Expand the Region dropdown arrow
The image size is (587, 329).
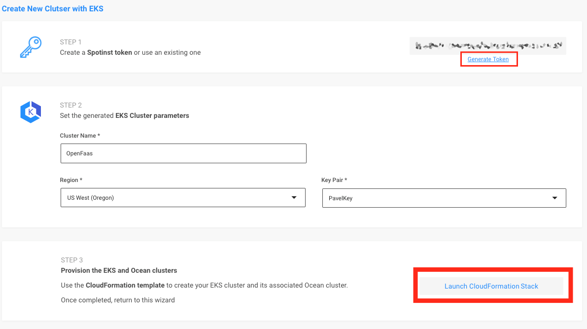tap(294, 198)
